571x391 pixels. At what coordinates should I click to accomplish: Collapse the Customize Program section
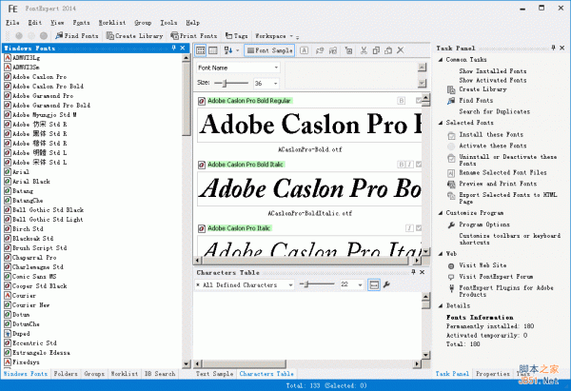(x=441, y=212)
